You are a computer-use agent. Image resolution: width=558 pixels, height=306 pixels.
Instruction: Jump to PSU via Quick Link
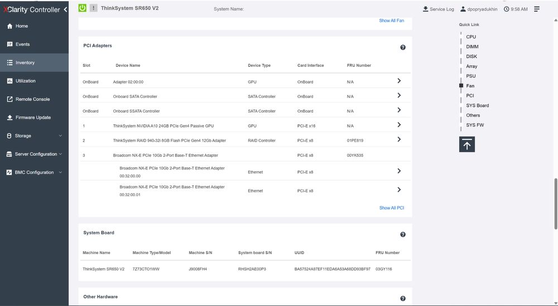[x=471, y=76]
